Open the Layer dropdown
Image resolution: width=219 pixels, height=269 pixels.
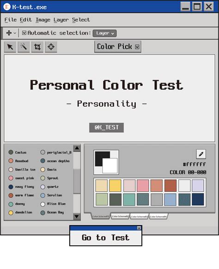104,33
